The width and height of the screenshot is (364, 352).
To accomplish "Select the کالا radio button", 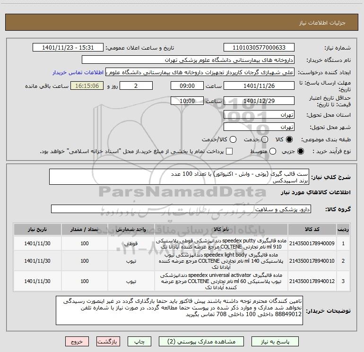I will 289,139.
